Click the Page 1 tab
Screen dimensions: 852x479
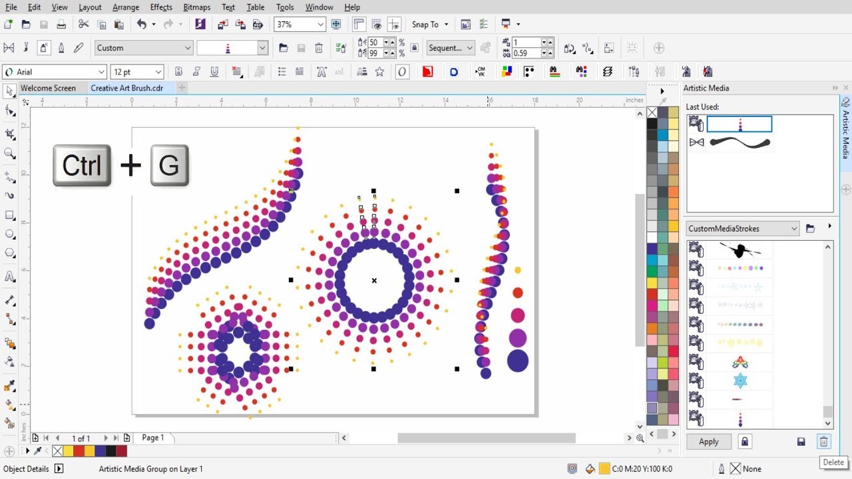[x=153, y=438]
